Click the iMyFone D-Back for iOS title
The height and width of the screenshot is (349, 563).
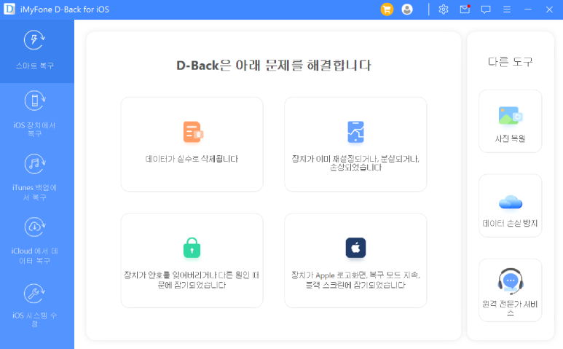pyautogui.click(x=65, y=9)
